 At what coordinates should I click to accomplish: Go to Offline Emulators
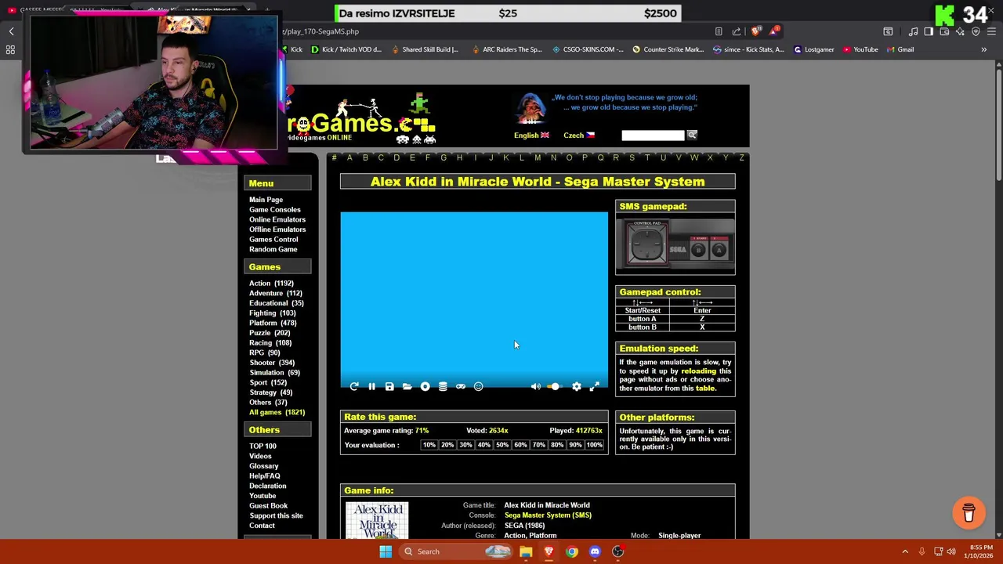pos(277,230)
